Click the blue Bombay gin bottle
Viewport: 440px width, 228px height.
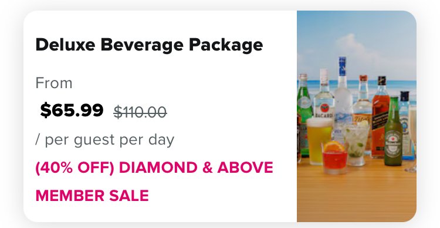click(405, 124)
